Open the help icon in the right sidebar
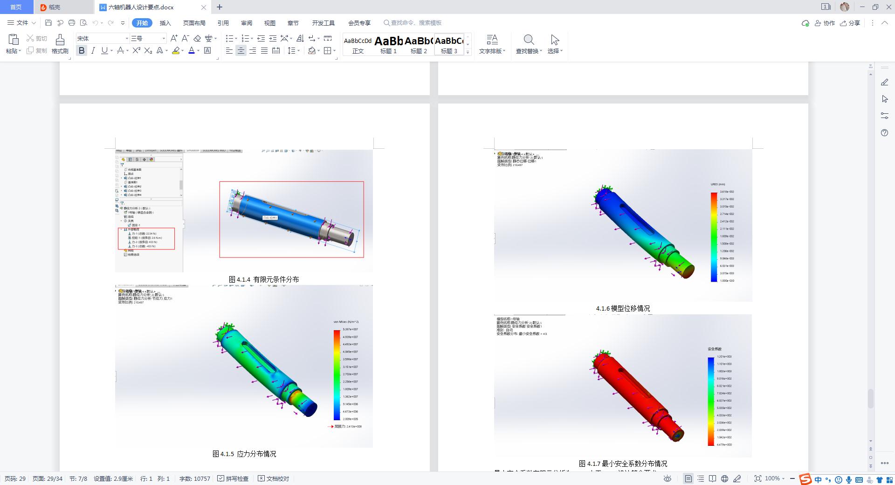 click(885, 133)
